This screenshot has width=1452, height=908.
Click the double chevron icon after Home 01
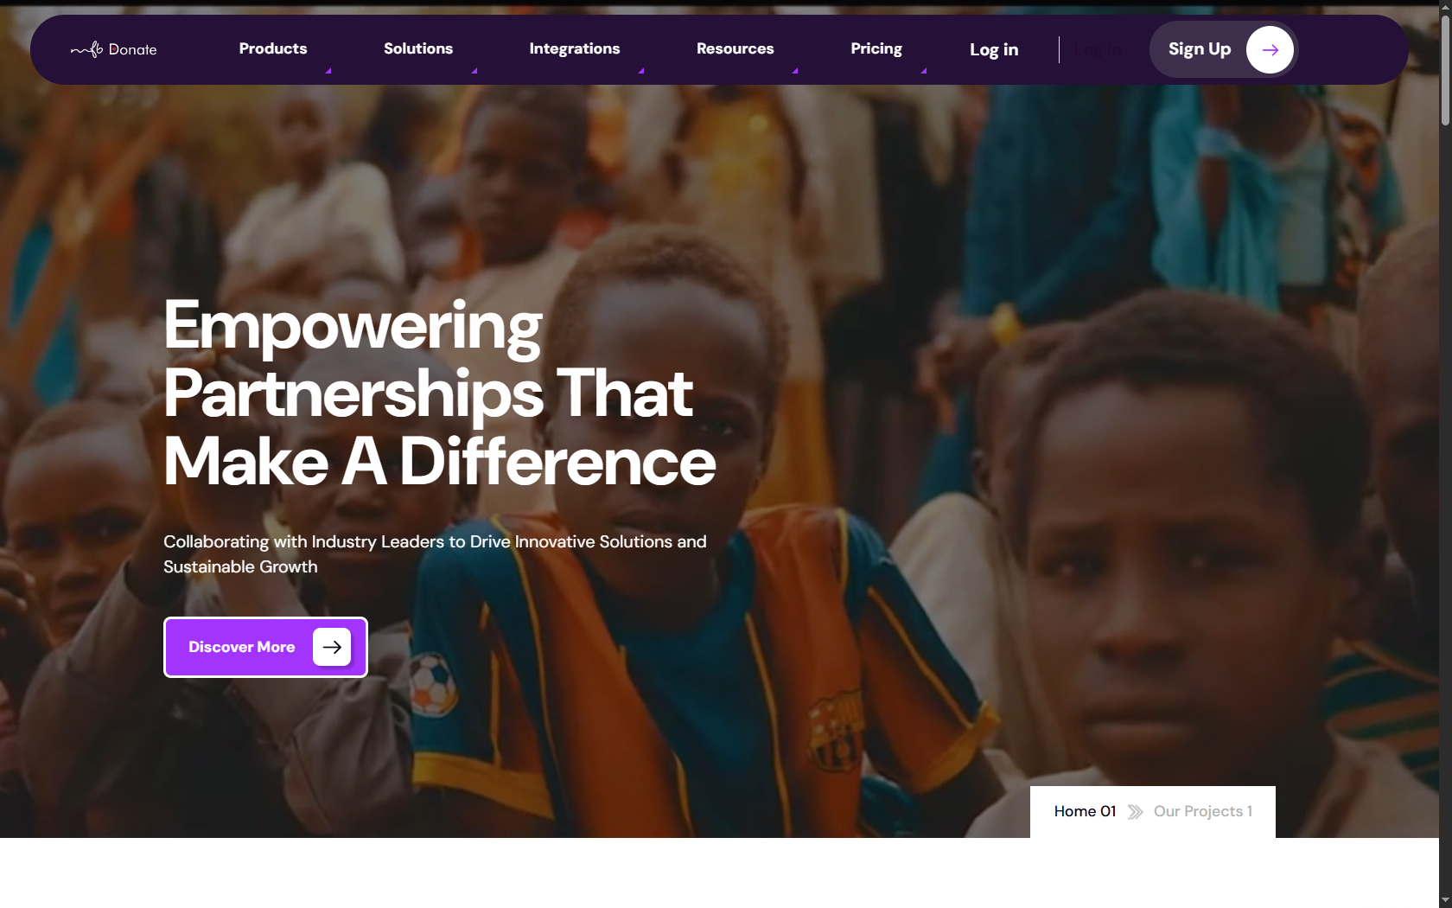pos(1136,812)
